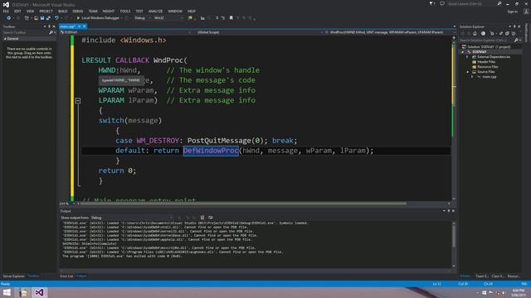Click the Open File icon in toolbar
Viewport: 531px width, 298px height.
[36, 18]
